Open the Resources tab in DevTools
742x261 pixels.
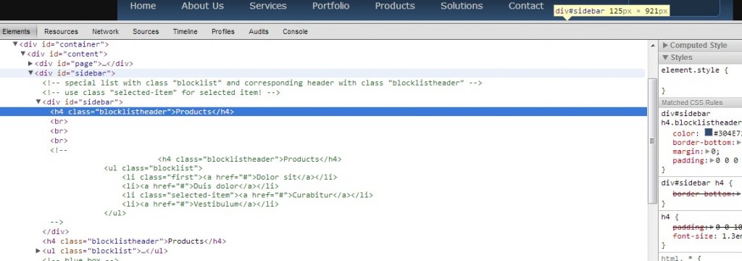[61, 32]
